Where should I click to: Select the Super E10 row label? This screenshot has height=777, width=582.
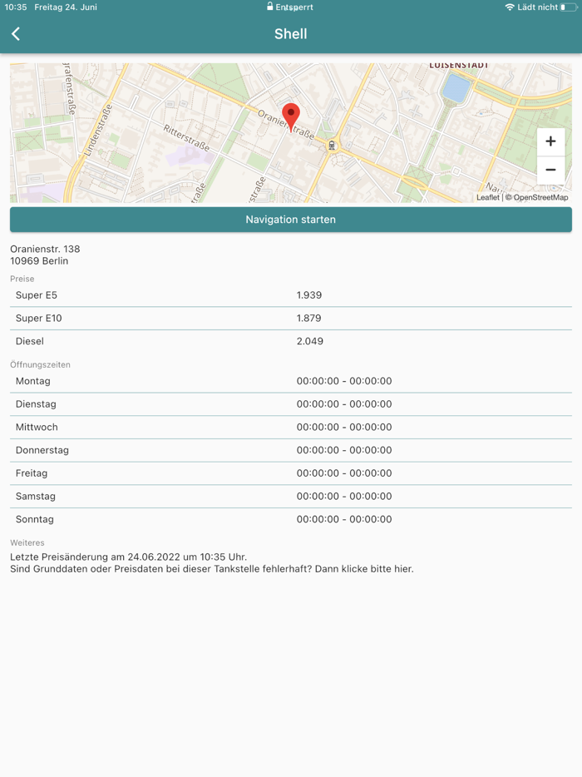38,318
